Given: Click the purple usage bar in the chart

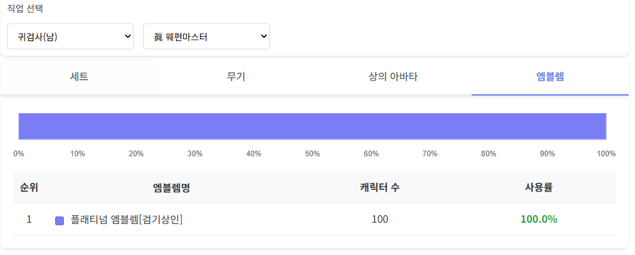Looking at the screenshot, I should (312, 126).
